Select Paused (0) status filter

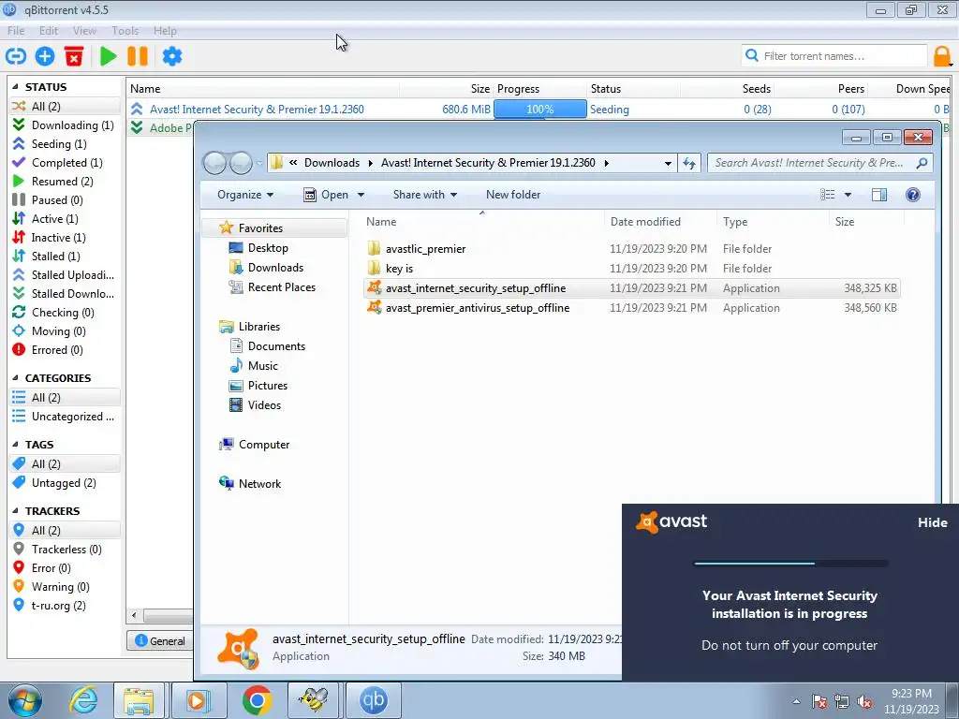coord(65,200)
